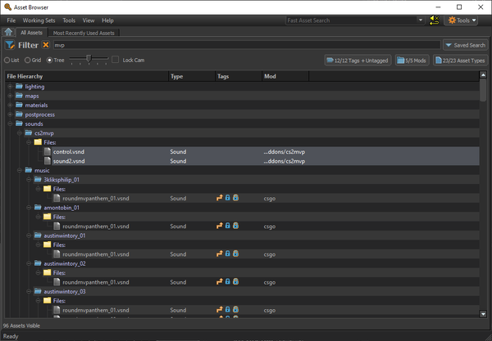Viewport: 492px width, 341px height.
Task: Select the List view radio button
Action: click(x=7, y=60)
